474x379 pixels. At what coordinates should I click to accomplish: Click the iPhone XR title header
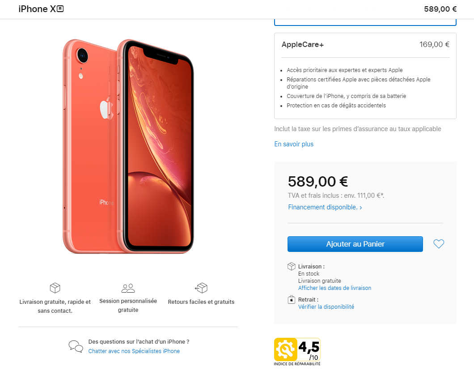pos(41,9)
